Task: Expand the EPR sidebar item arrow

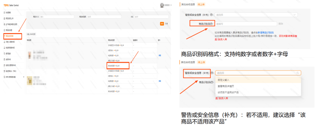Action: point(24,77)
